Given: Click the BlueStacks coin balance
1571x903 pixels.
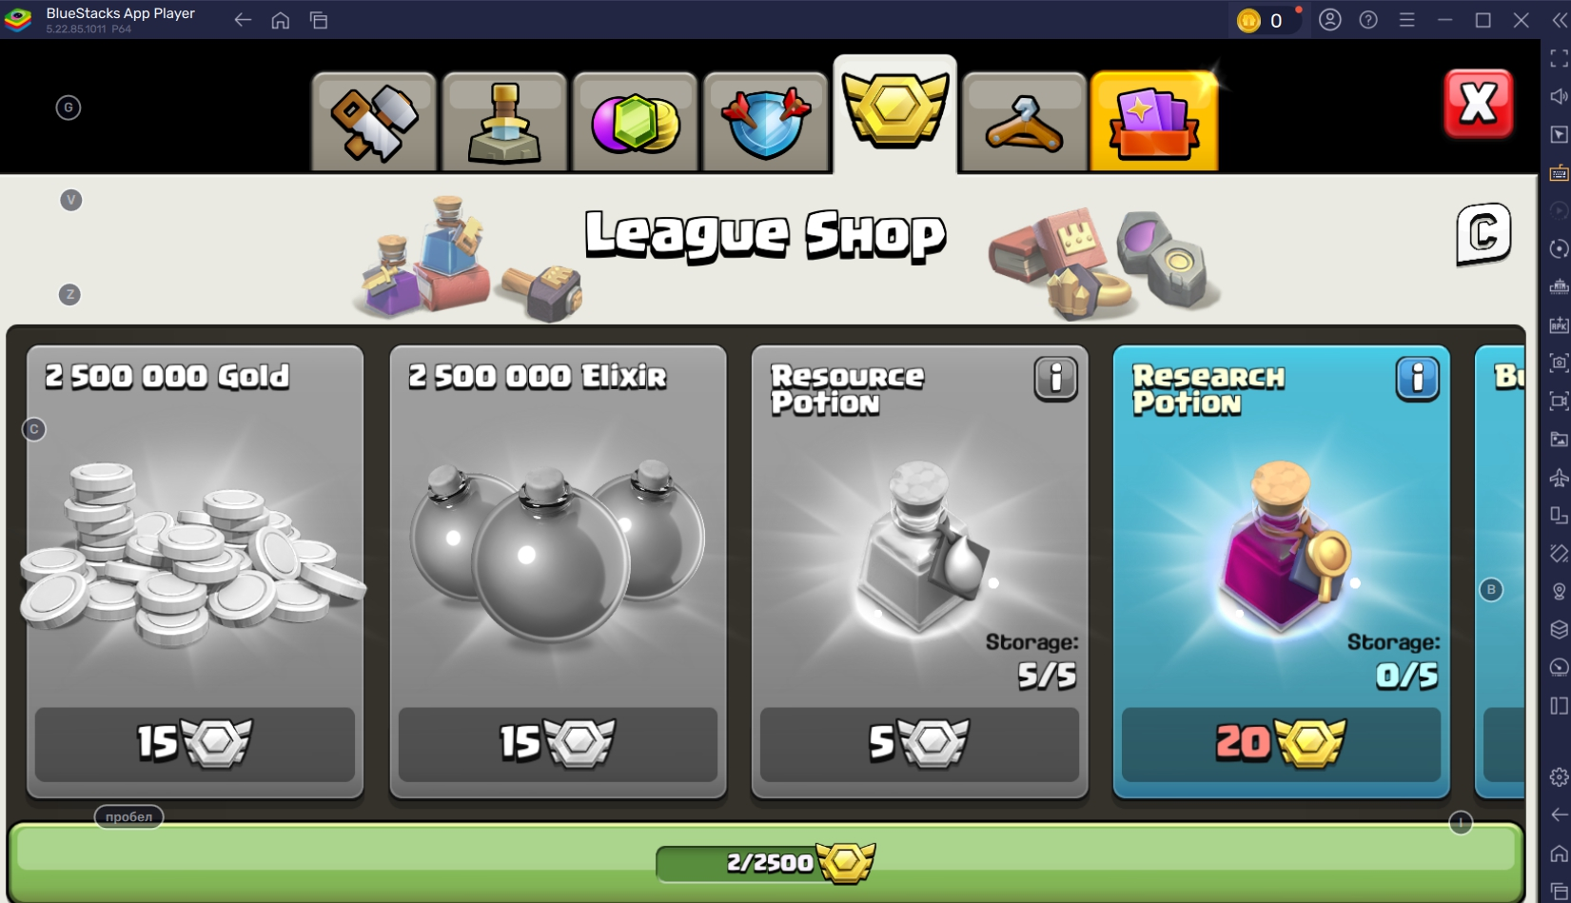Looking at the screenshot, I should coord(1263,20).
